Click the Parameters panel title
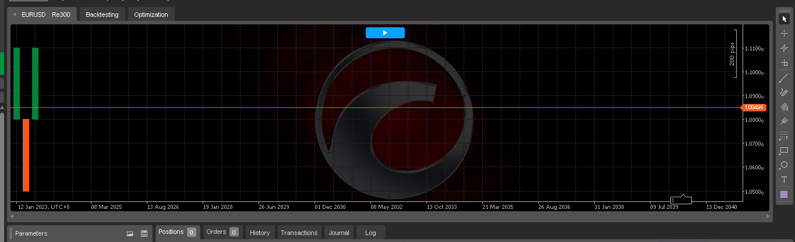 coord(31,233)
